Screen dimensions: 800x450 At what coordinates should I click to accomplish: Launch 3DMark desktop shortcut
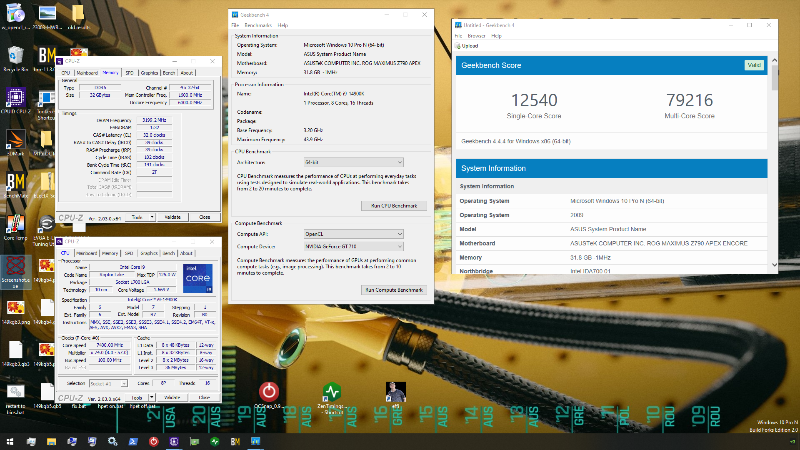(16, 143)
